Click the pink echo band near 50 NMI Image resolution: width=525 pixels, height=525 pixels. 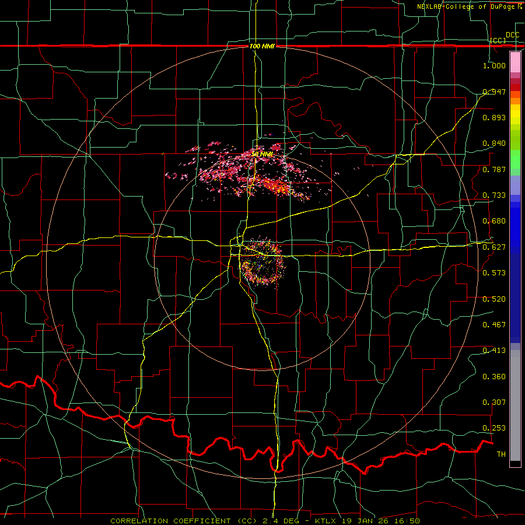point(250,171)
